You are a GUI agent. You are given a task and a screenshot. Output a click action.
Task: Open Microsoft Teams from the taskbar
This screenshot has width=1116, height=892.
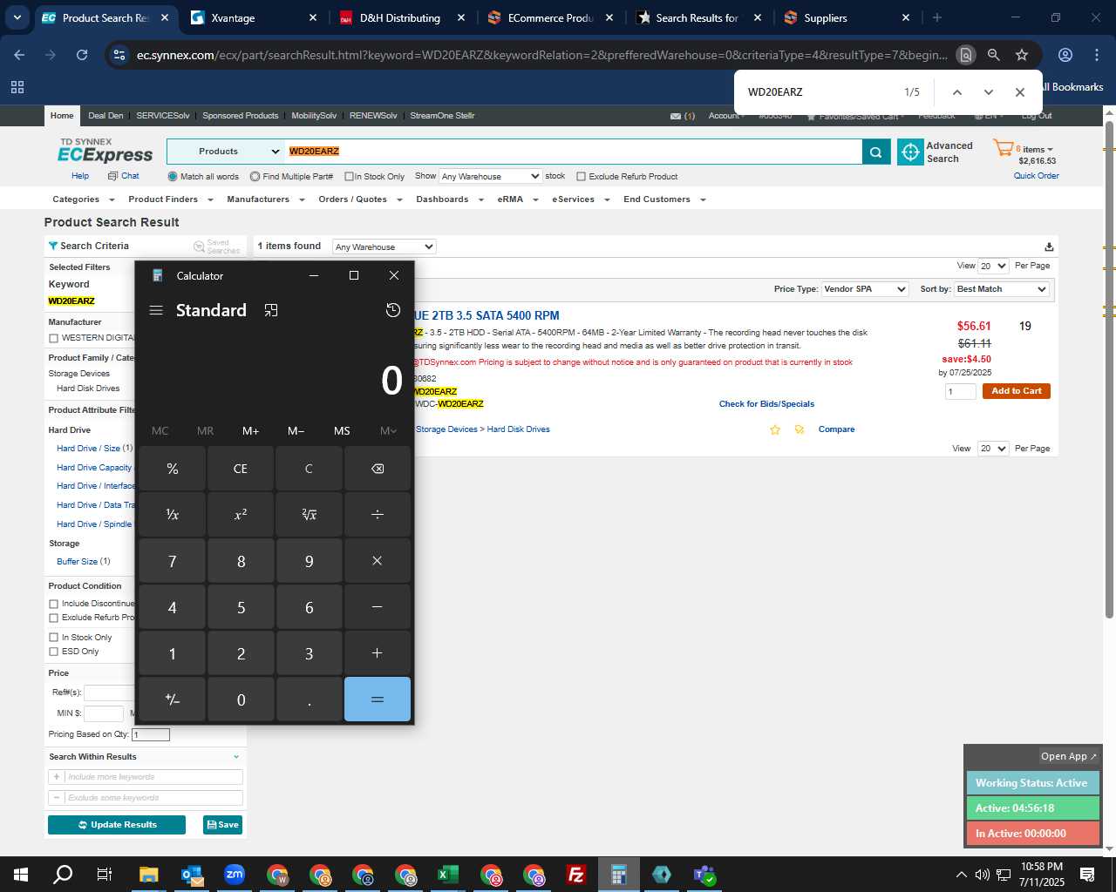coord(704,875)
